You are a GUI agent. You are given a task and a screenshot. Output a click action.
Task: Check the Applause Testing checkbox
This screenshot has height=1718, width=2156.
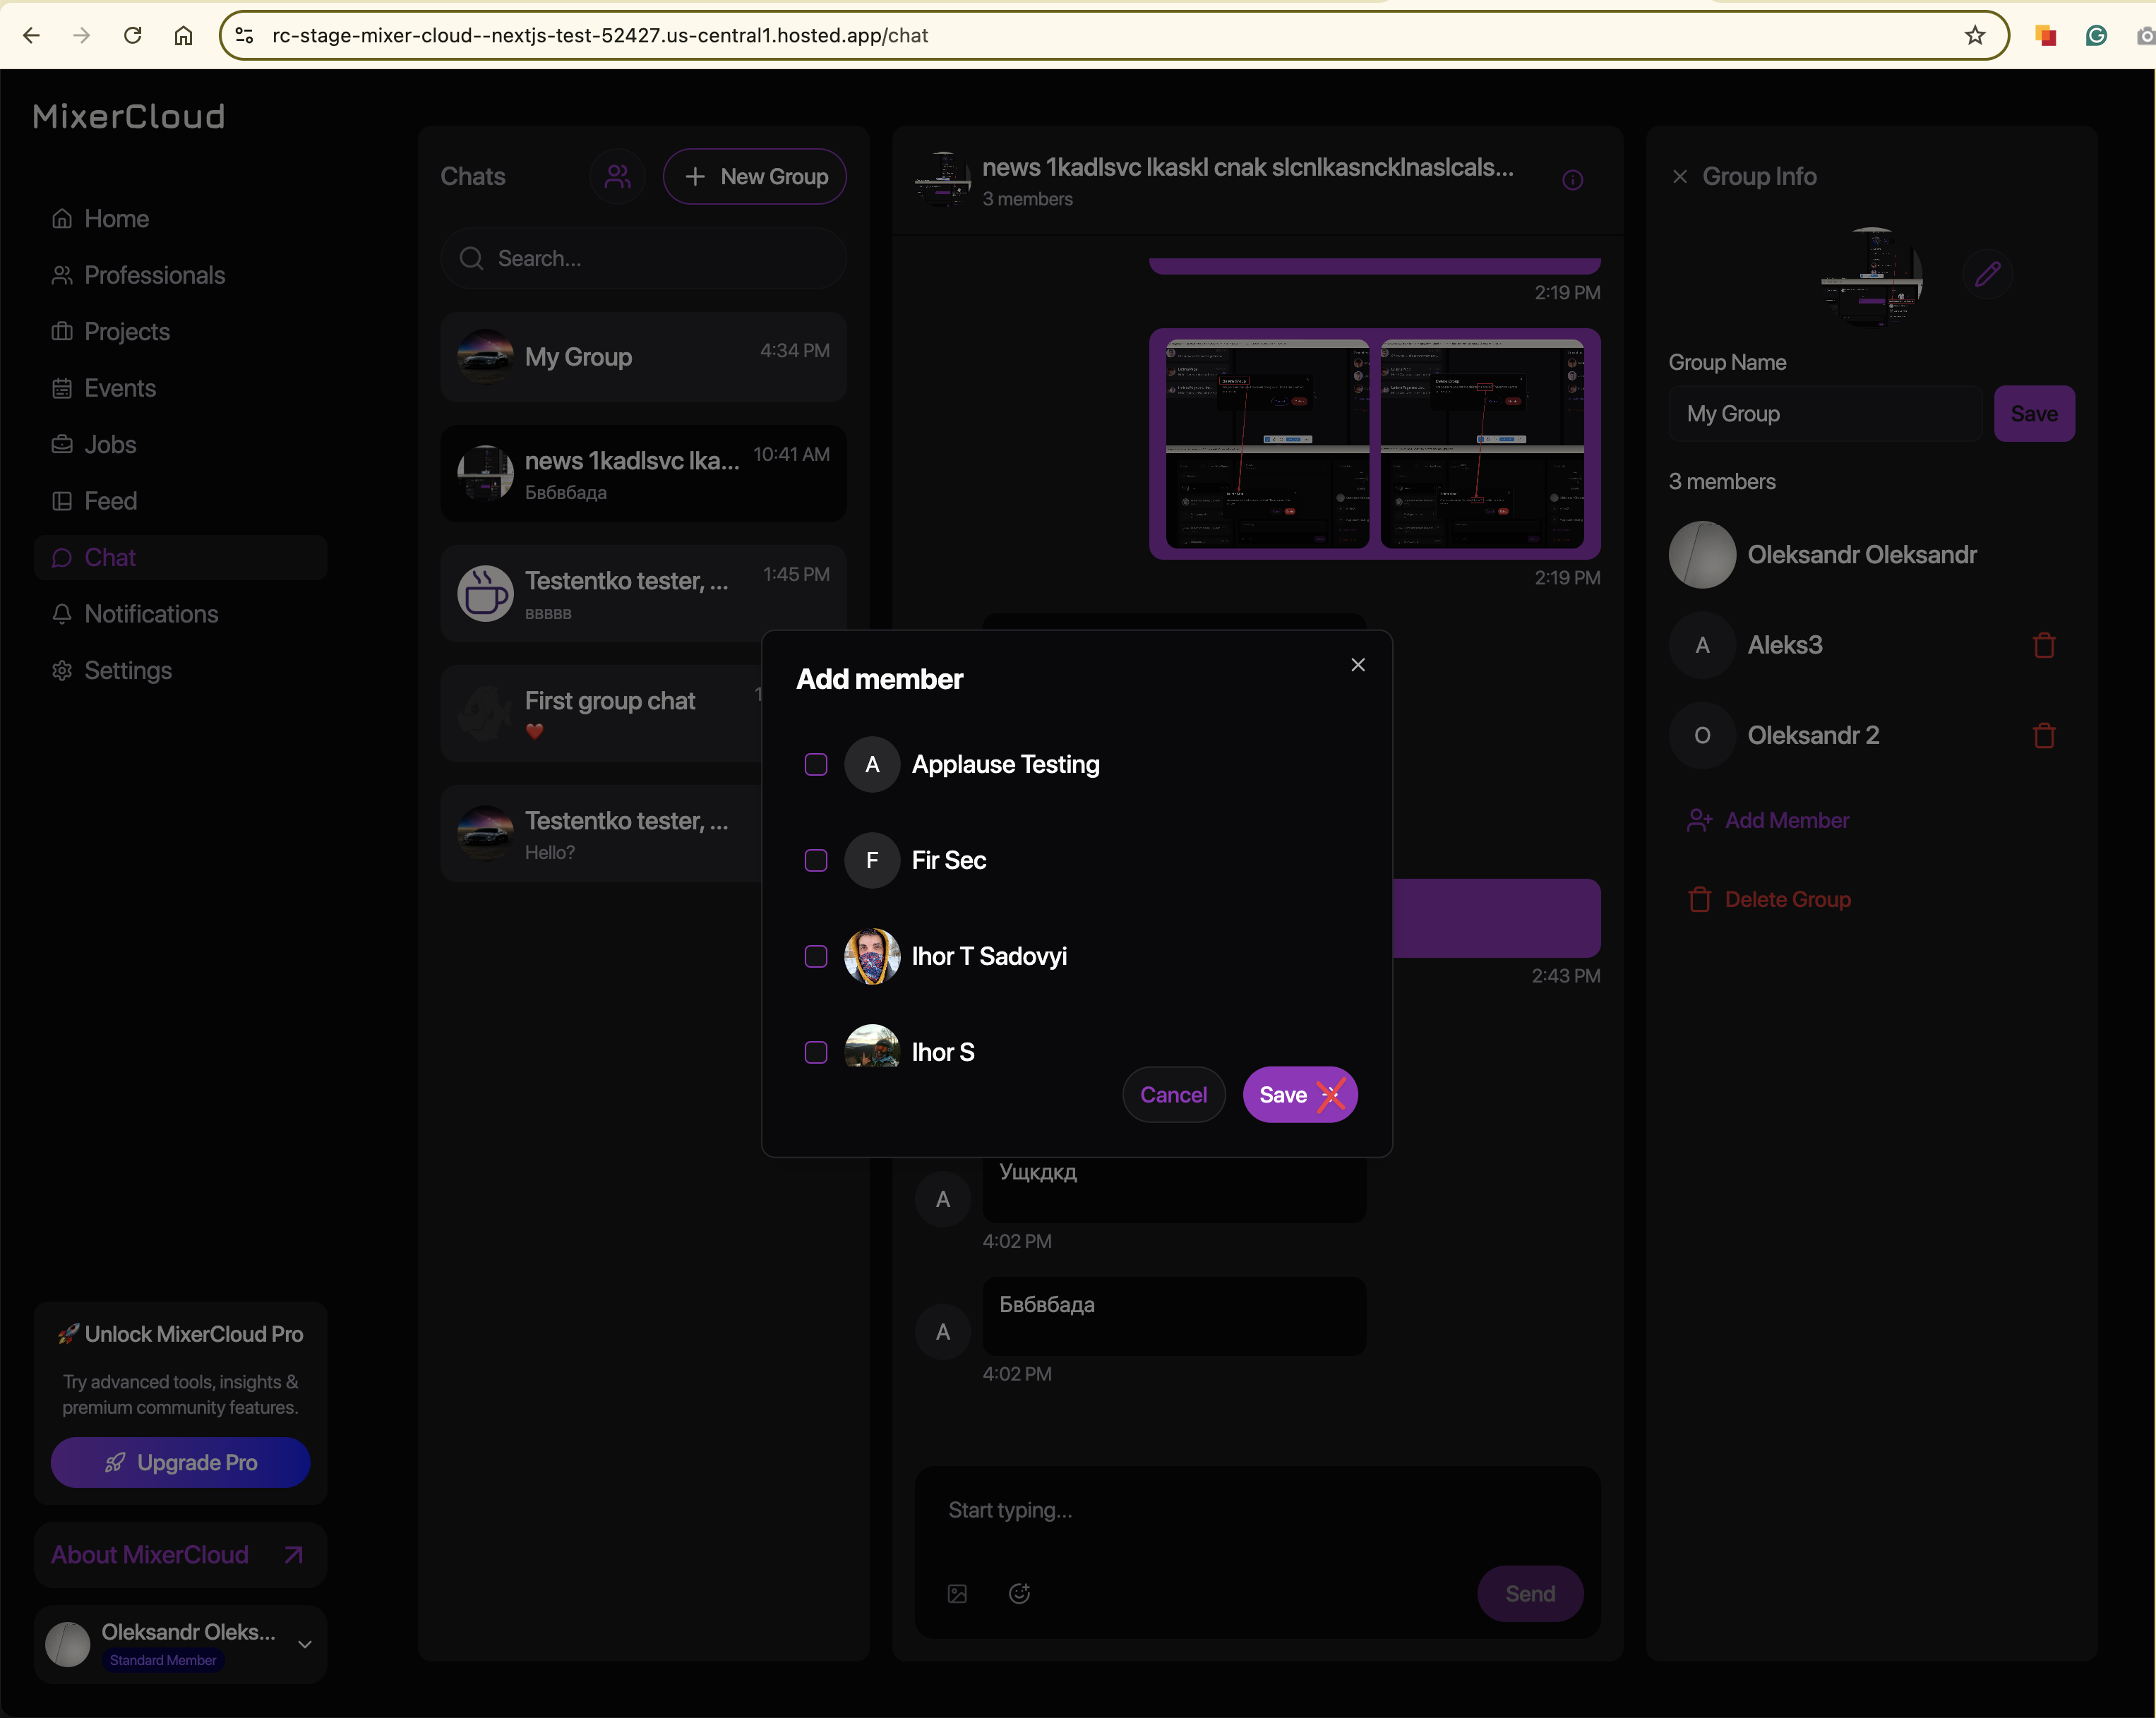[x=816, y=765]
